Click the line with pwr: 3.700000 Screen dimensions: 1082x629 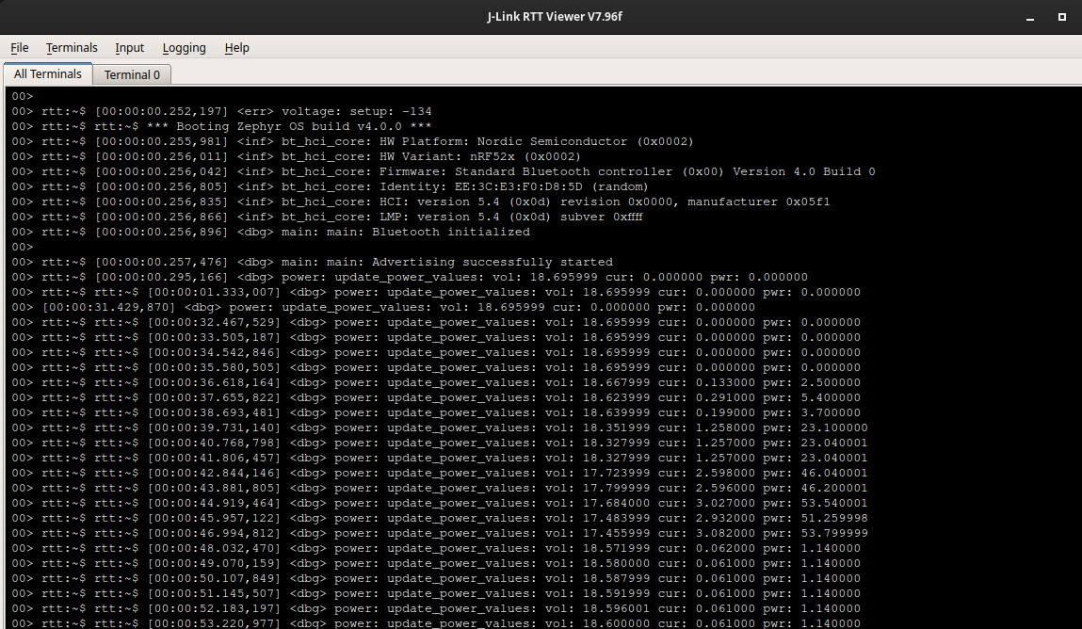436,413
